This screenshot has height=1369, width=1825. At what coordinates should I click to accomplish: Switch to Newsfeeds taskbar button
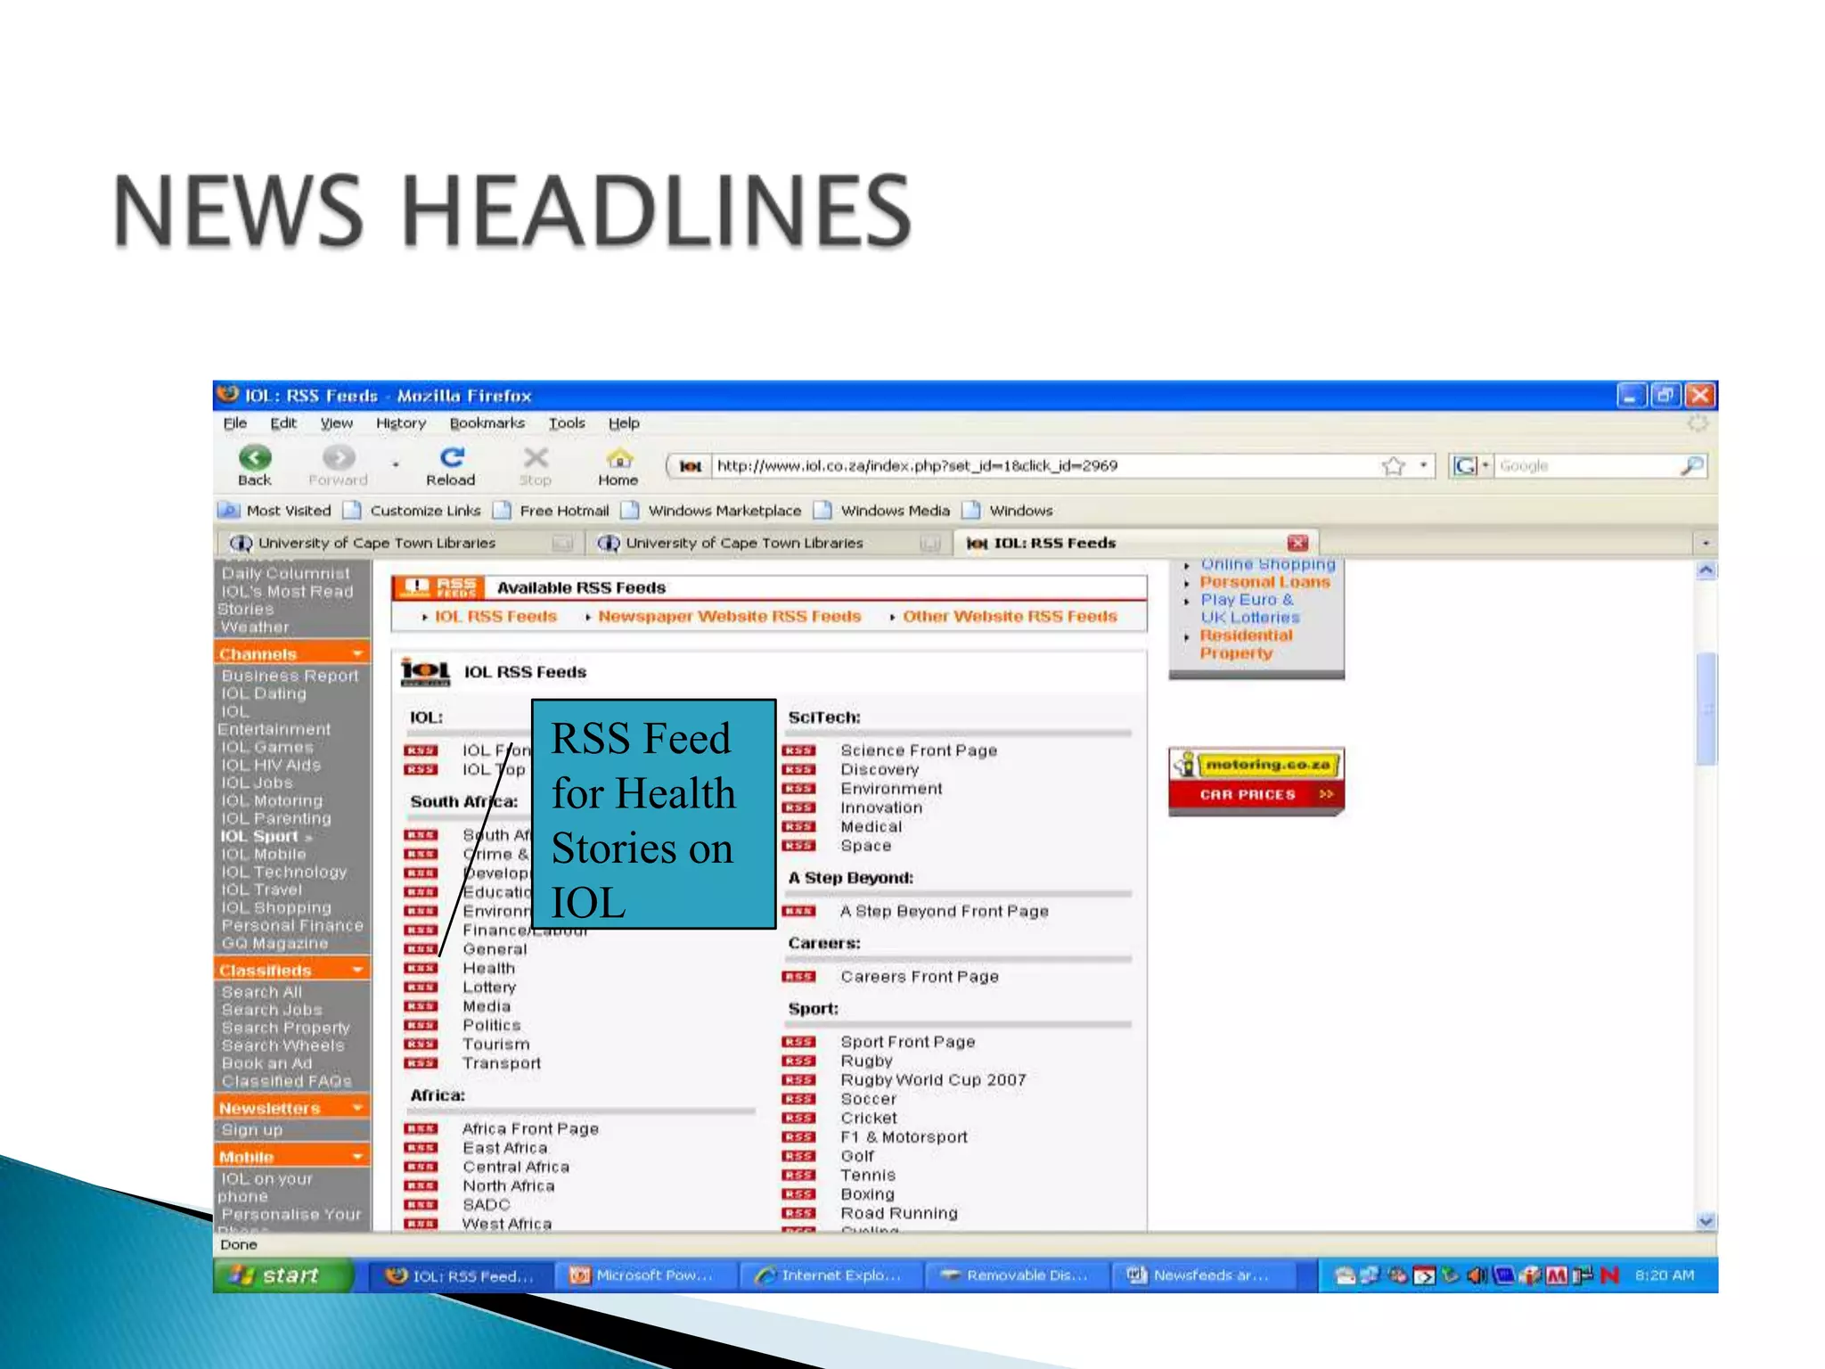pos(1202,1275)
